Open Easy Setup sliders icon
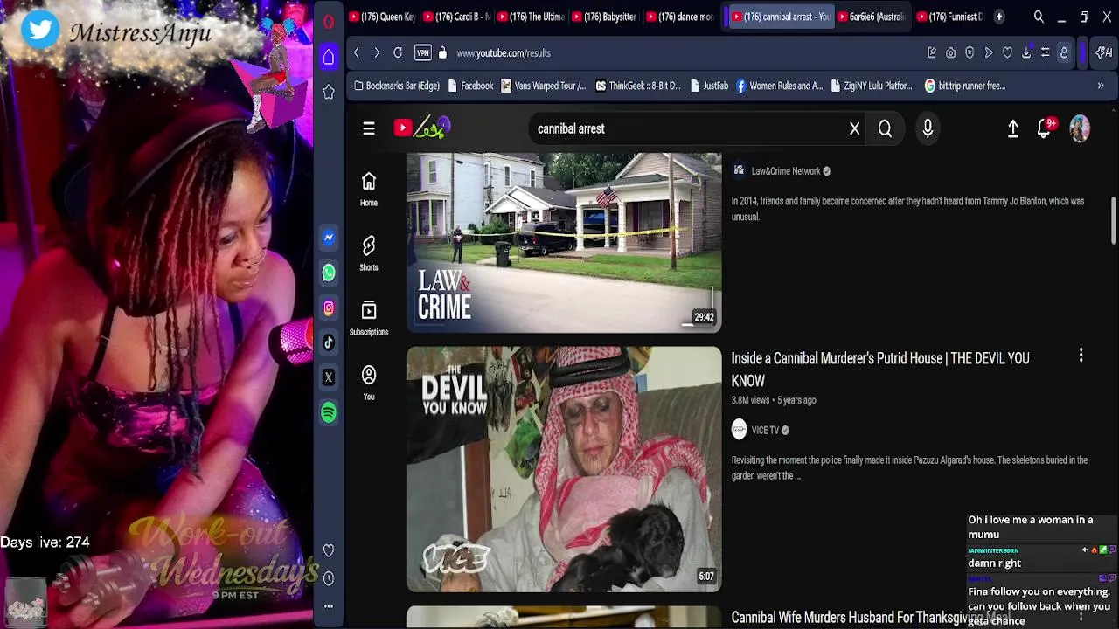Image resolution: width=1119 pixels, height=629 pixels. (1045, 52)
